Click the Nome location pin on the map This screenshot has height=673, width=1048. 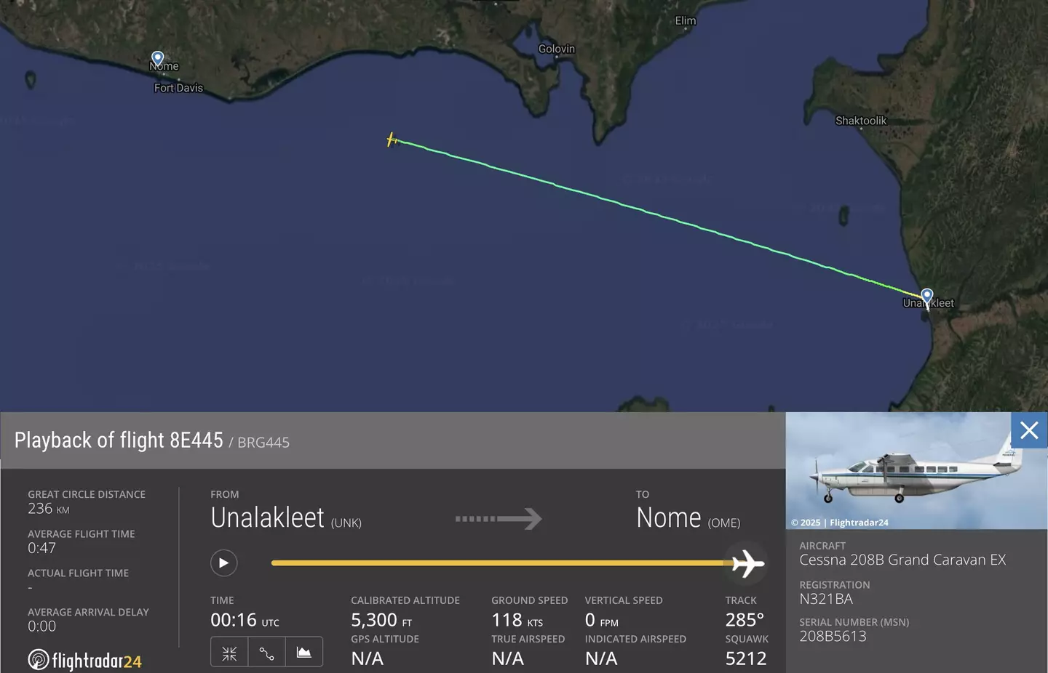click(157, 57)
